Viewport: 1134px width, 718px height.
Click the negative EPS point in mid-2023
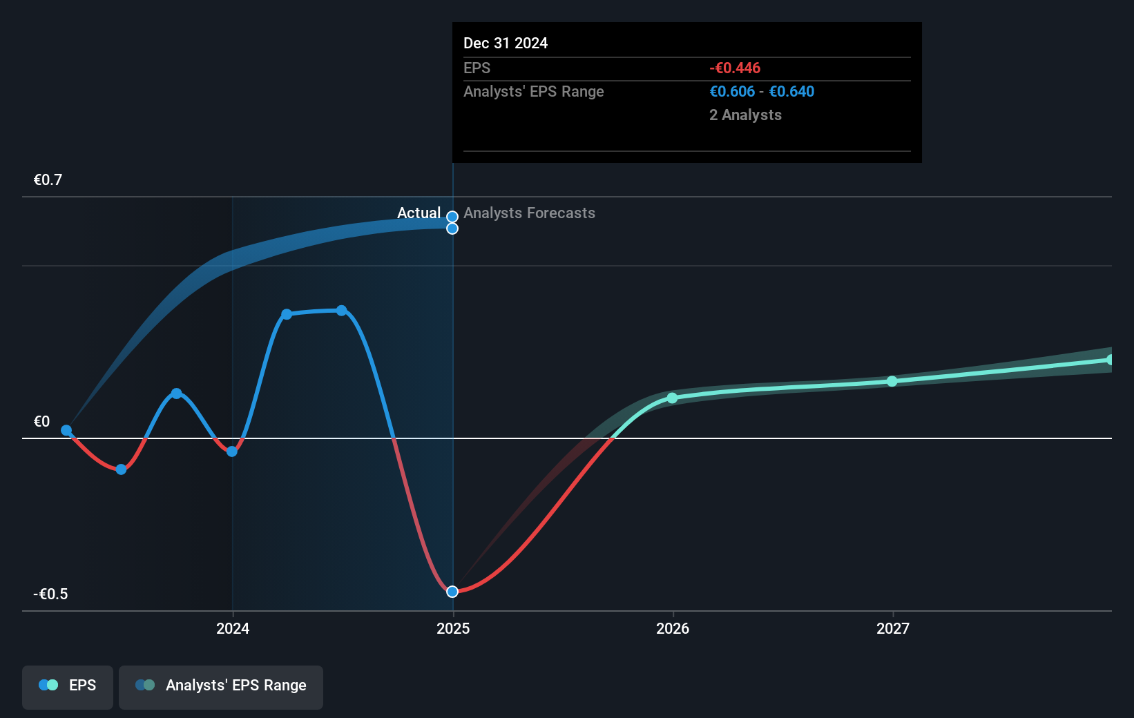click(122, 469)
